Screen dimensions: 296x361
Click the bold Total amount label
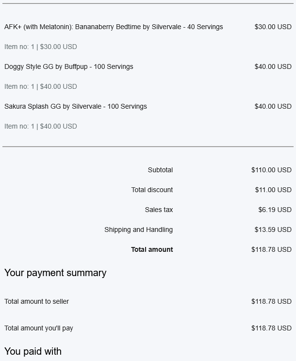coord(152,249)
